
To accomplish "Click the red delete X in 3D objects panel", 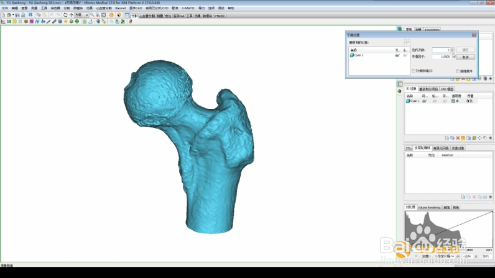I will pyautogui.click(x=458, y=138).
